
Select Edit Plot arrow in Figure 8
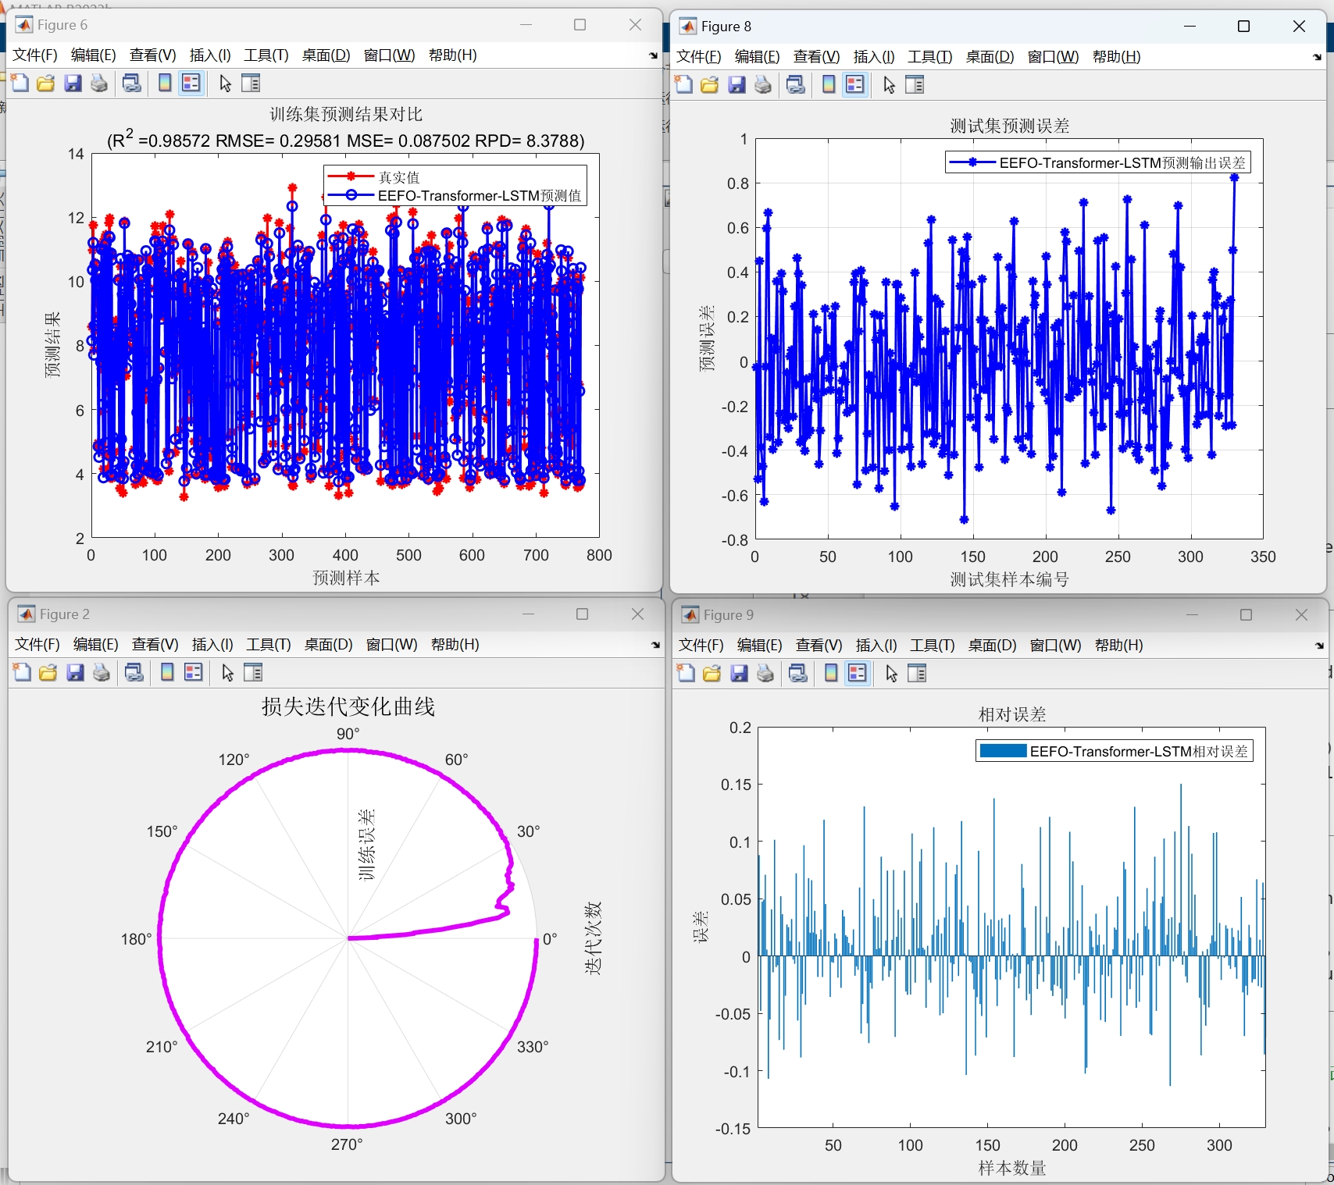889,84
